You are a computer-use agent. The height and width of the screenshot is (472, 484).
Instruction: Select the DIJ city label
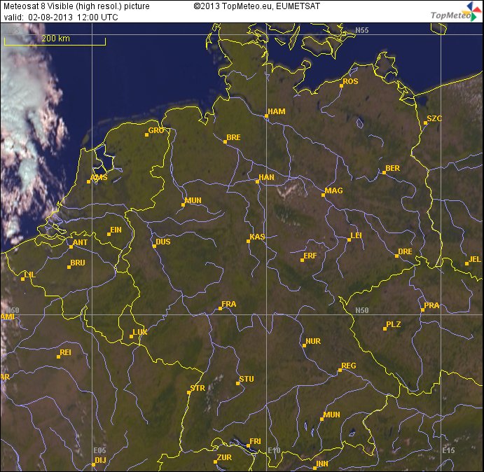coord(100,461)
